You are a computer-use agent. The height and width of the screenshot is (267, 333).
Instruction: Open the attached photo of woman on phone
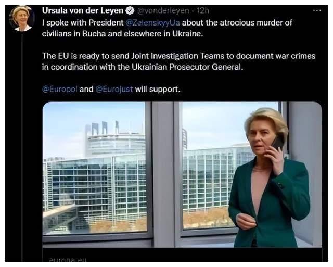(182, 175)
